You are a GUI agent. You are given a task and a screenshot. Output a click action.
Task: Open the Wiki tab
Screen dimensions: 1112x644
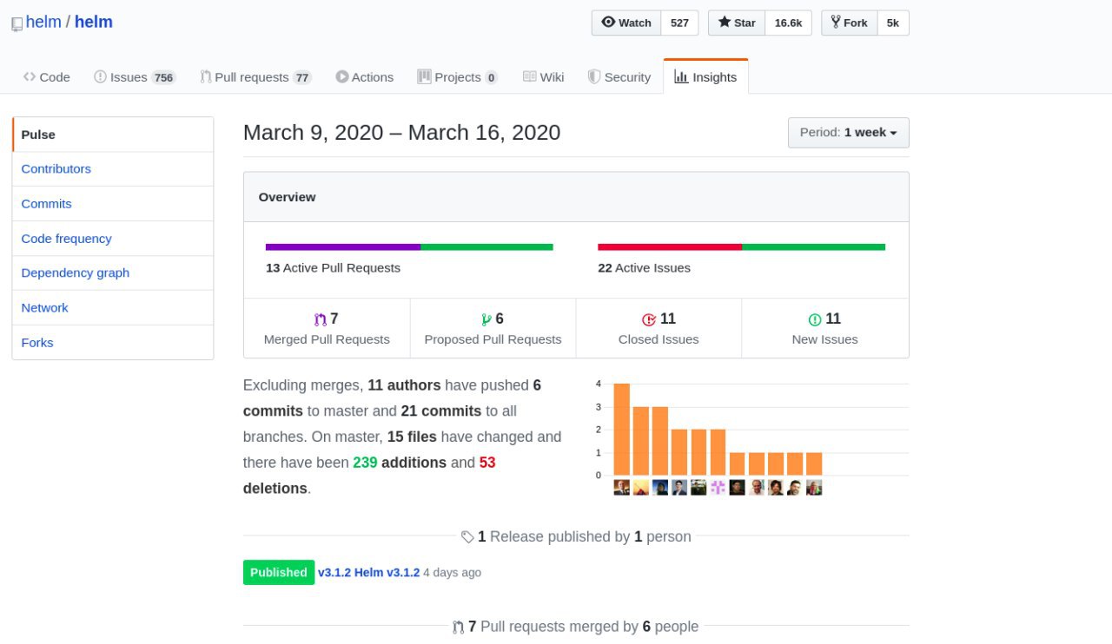tap(544, 77)
